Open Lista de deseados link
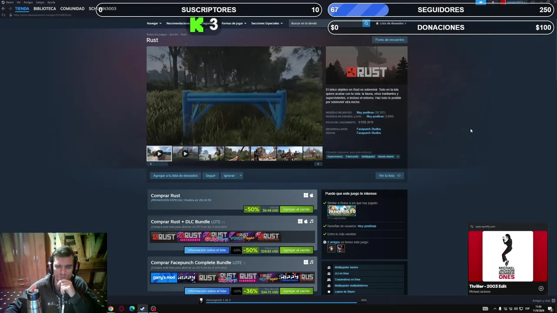The width and height of the screenshot is (557, 313). pos(391,23)
